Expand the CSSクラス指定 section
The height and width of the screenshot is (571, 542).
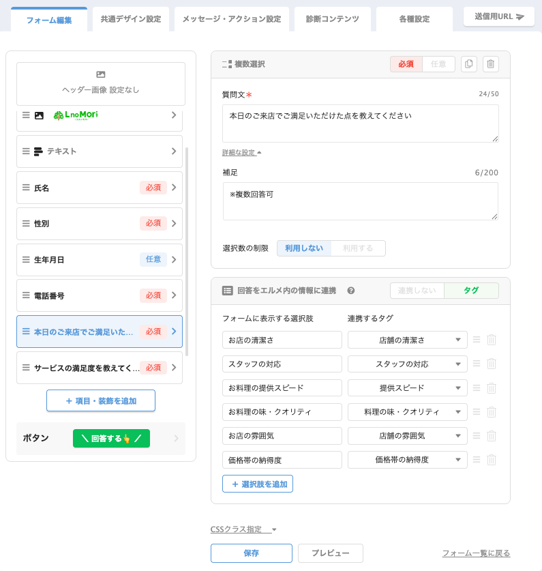pos(243,529)
